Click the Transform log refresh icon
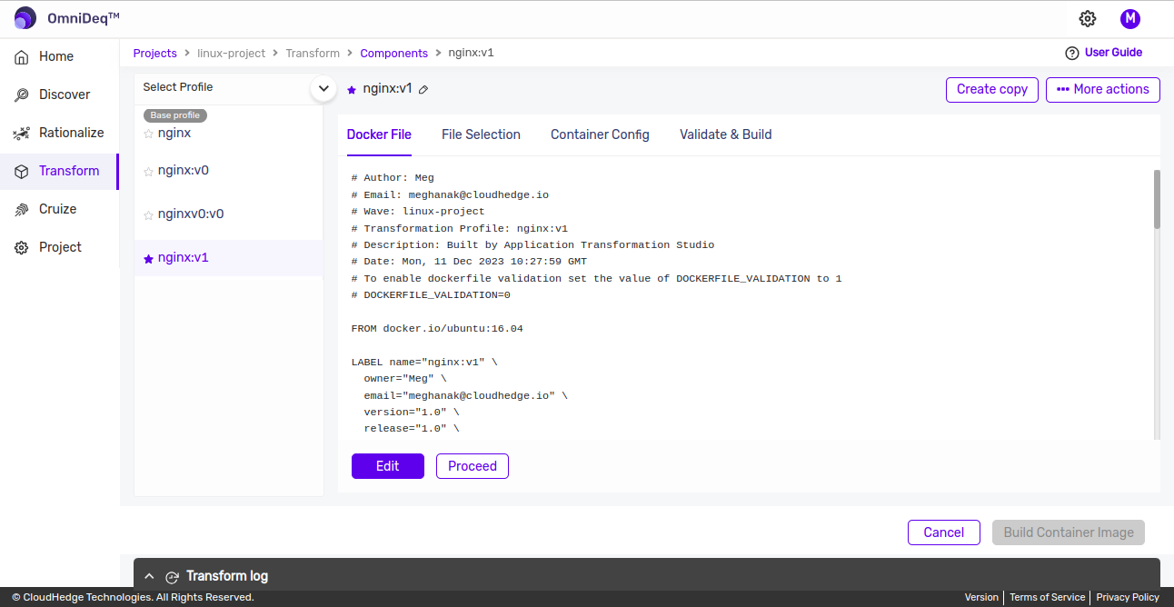This screenshot has height=607, width=1174. click(x=172, y=576)
